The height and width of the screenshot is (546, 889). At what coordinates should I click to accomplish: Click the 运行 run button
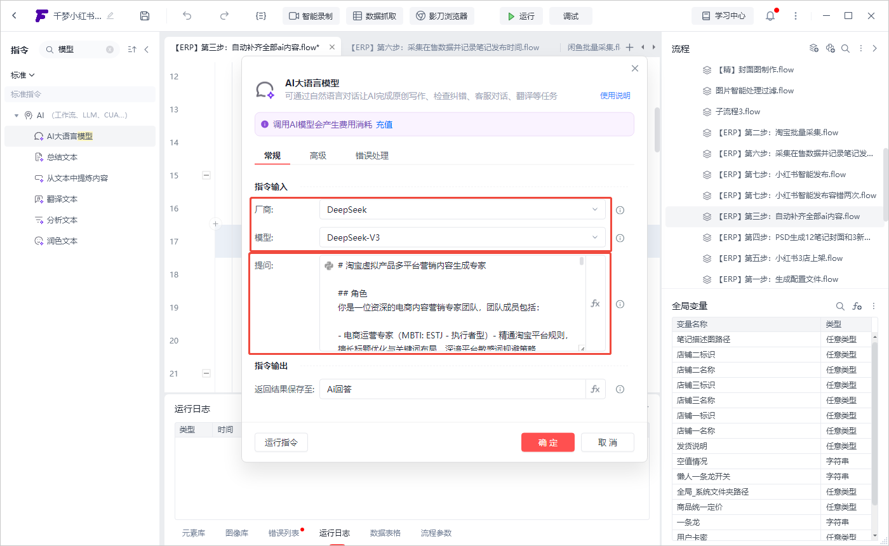pos(521,16)
